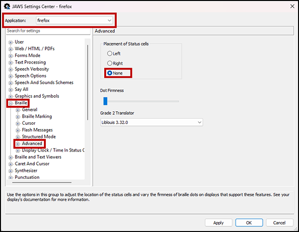Select the Say All tree item
299x232 pixels.
pyautogui.click(x=21, y=89)
